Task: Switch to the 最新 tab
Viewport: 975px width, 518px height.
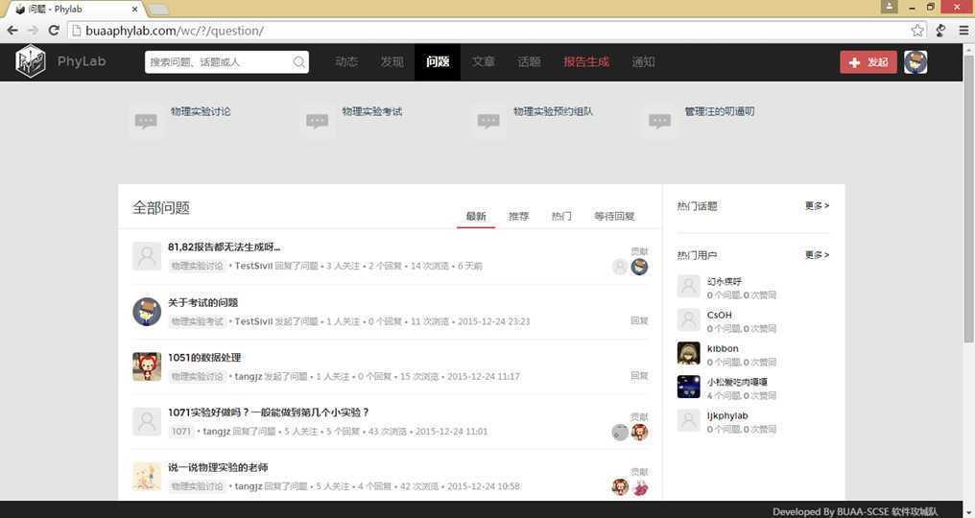Action: point(476,217)
